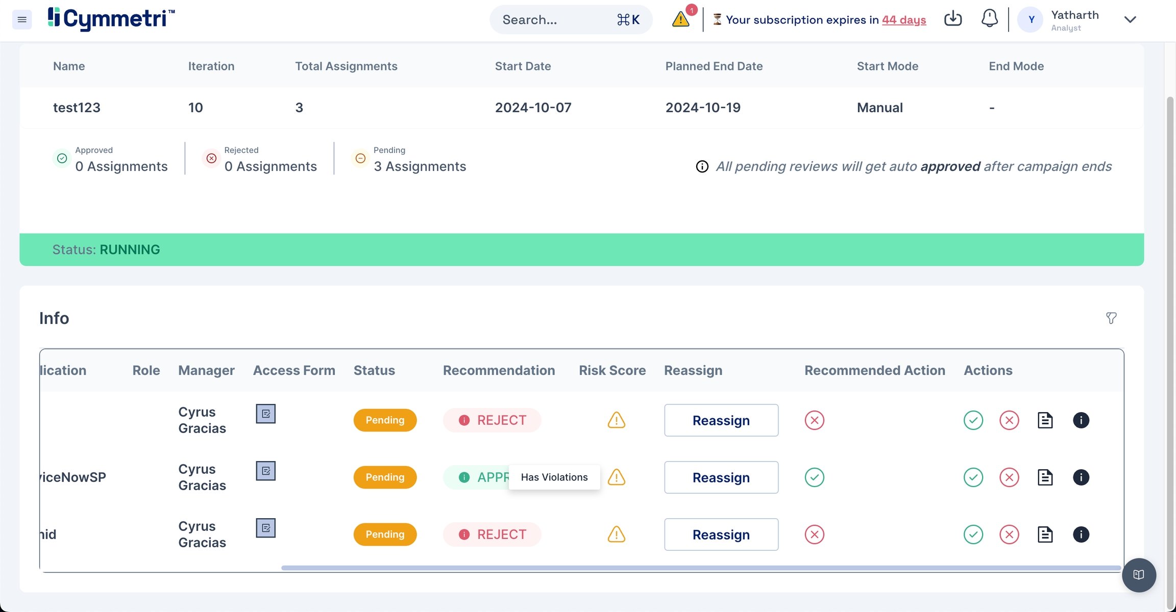Click Reassign button in first row
The height and width of the screenshot is (612, 1176).
pyautogui.click(x=721, y=420)
